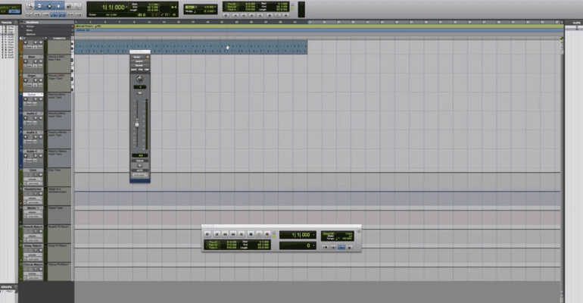583x303 pixels.
Task: Toggle Countoff in the floating Transport
Action: point(341,247)
